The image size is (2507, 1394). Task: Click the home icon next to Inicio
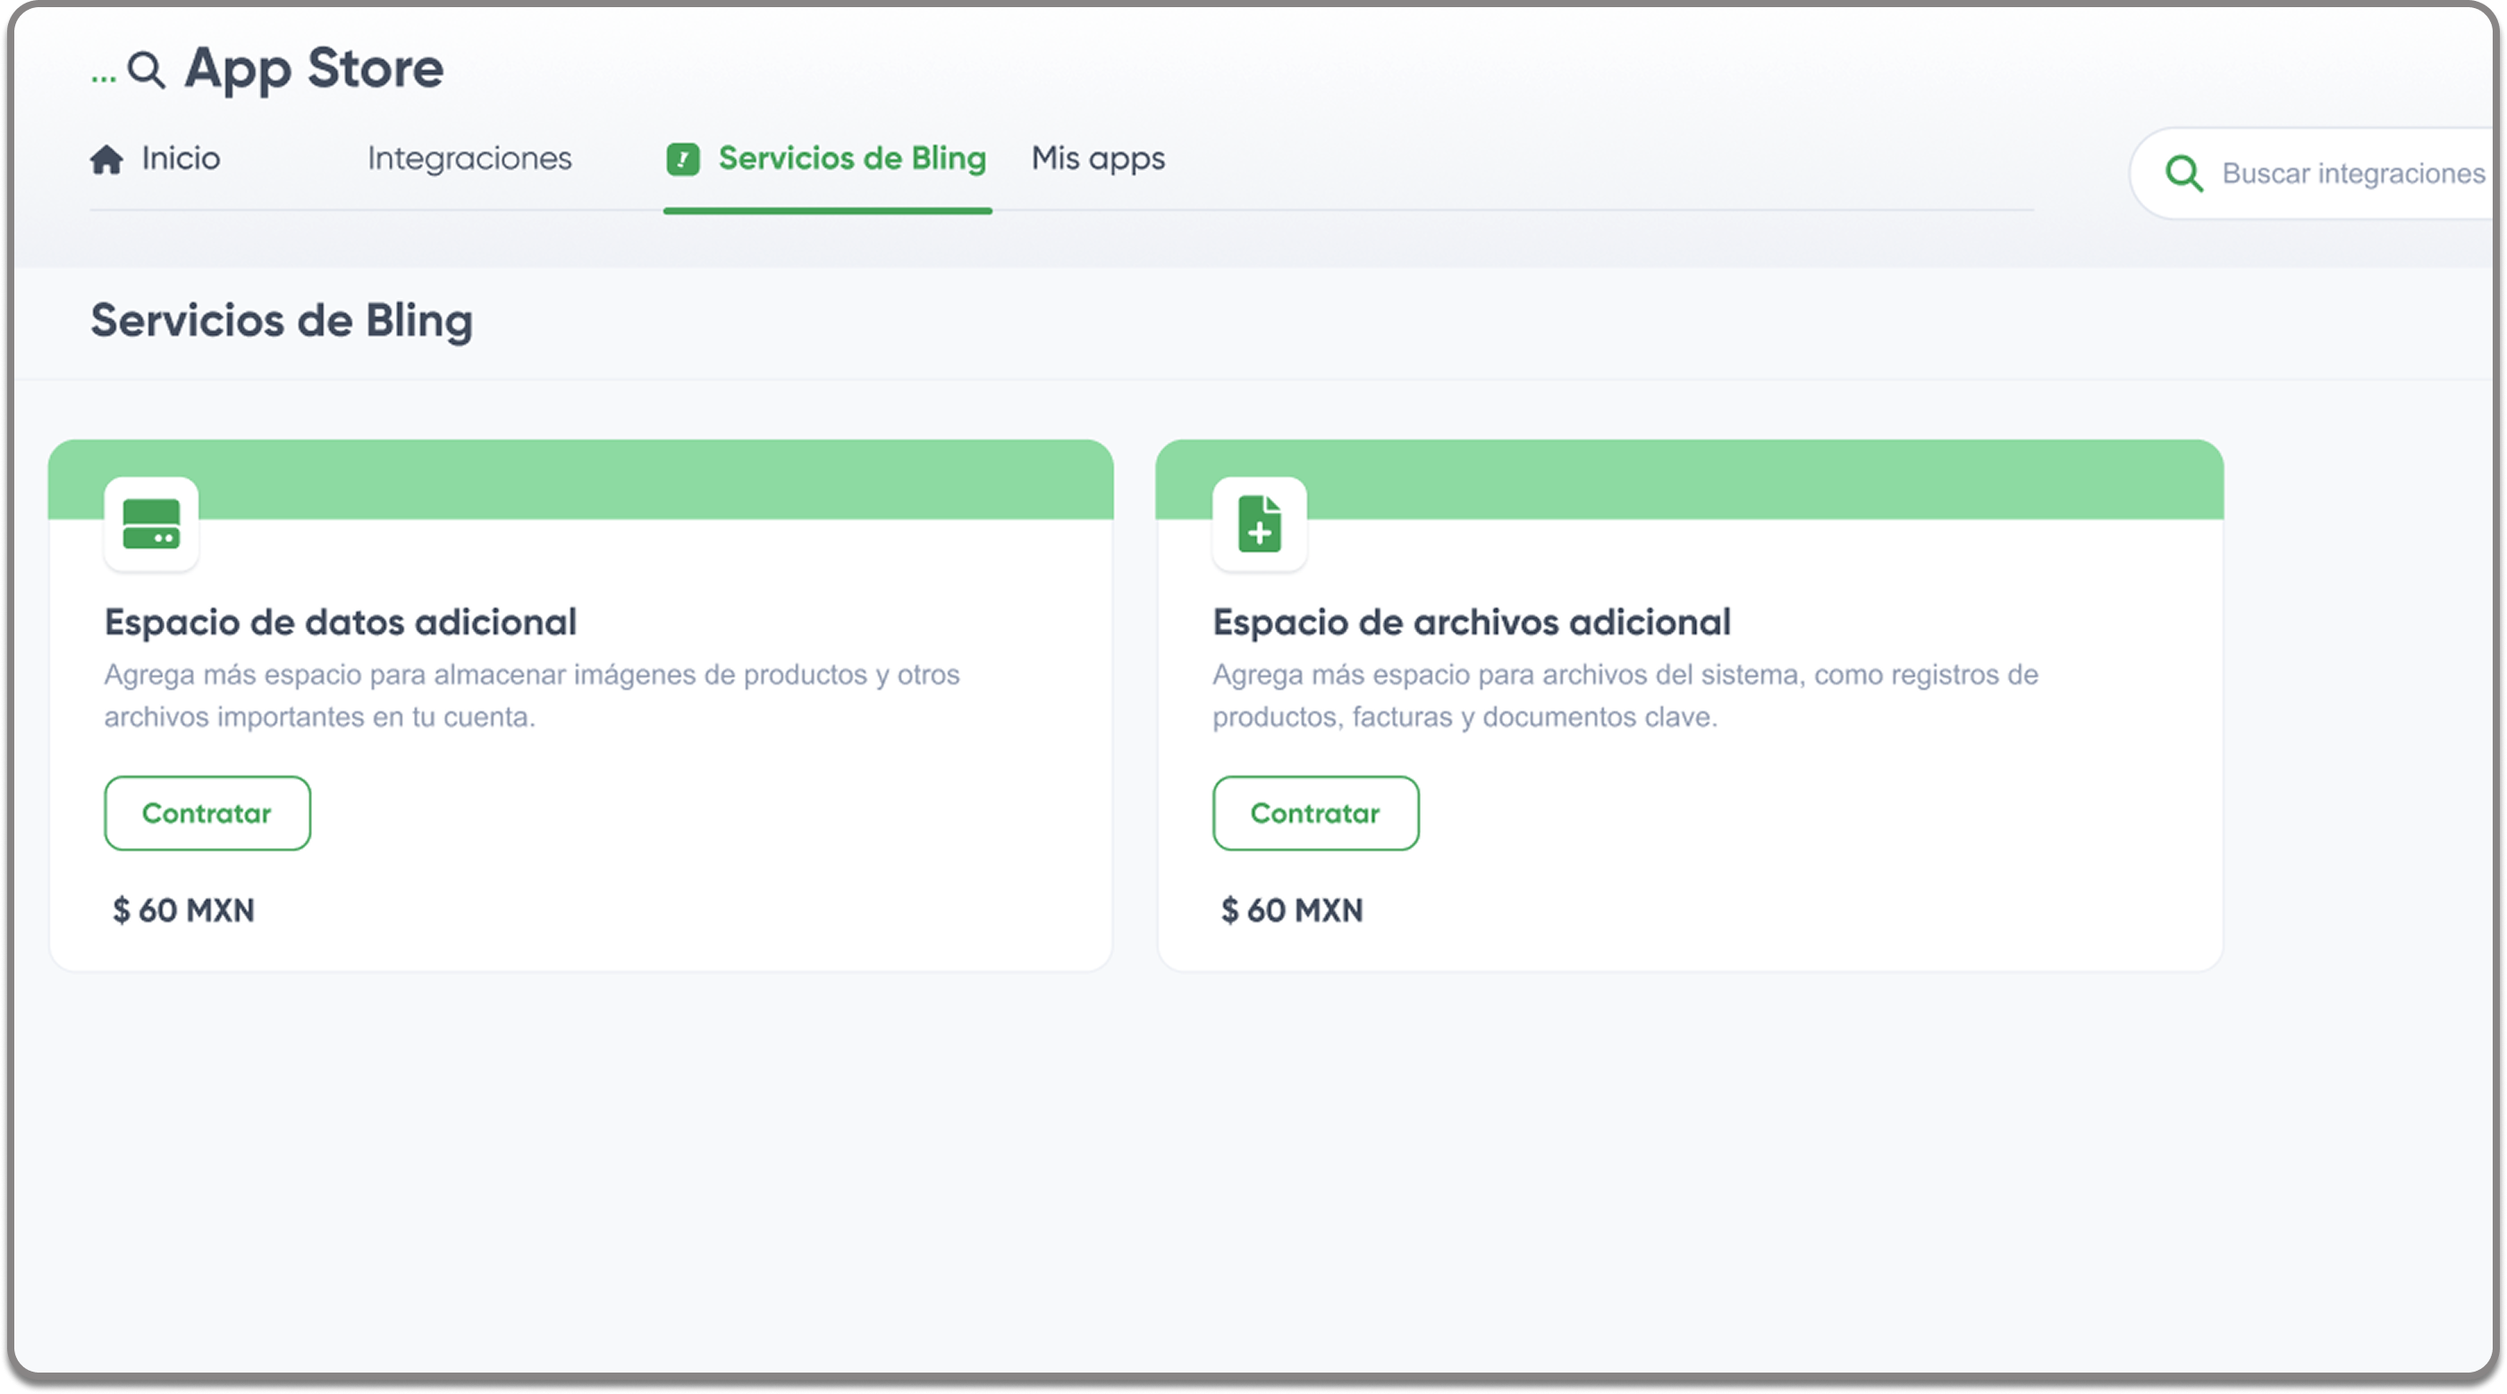click(106, 158)
